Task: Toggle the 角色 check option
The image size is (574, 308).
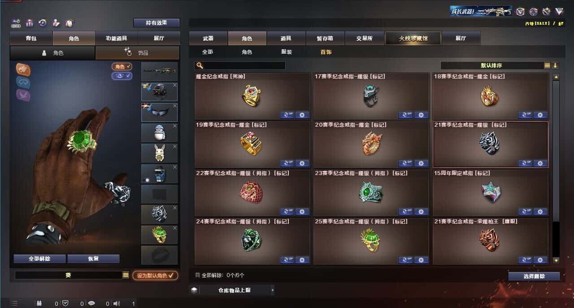Action: pos(122,66)
